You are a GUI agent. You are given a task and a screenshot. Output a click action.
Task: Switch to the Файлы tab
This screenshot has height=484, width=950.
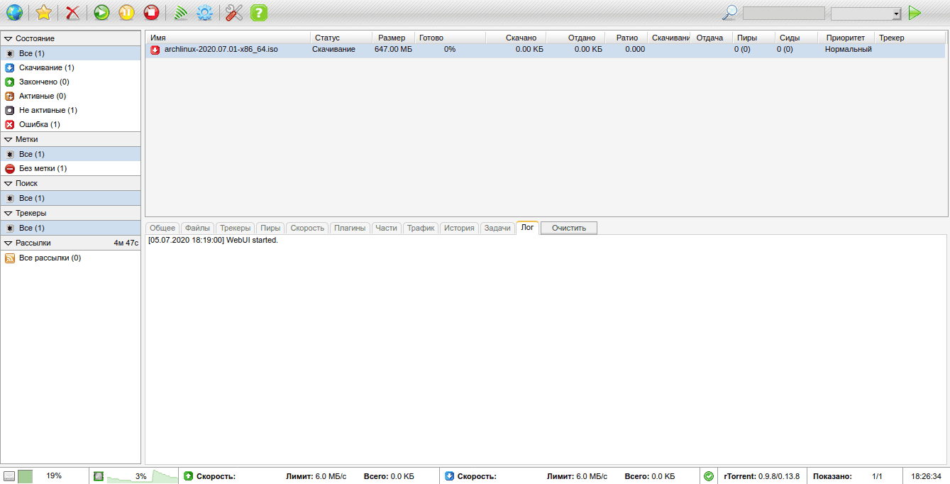click(x=197, y=228)
